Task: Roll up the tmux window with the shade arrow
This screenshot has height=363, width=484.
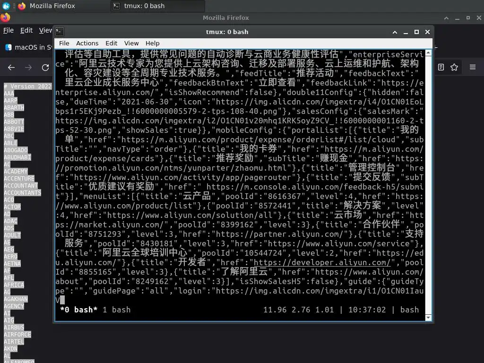Action: pyautogui.click(x=395, y=32)
